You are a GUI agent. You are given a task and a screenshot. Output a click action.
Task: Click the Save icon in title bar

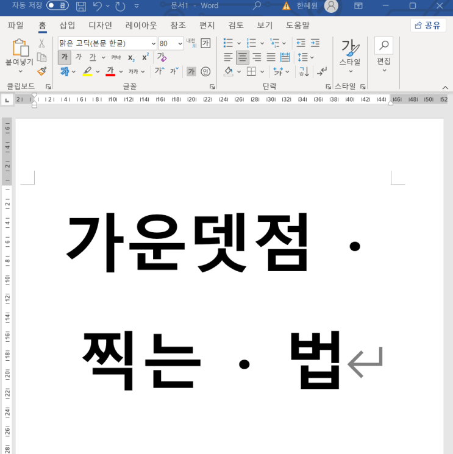[81, 6]
